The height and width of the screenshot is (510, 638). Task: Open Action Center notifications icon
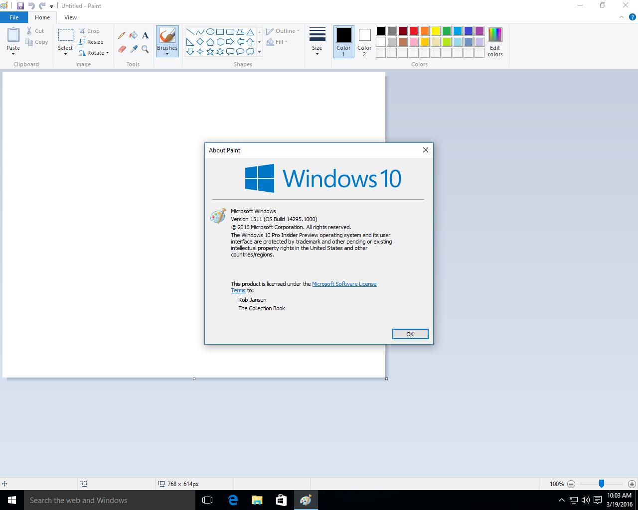(x=598, y=500)
